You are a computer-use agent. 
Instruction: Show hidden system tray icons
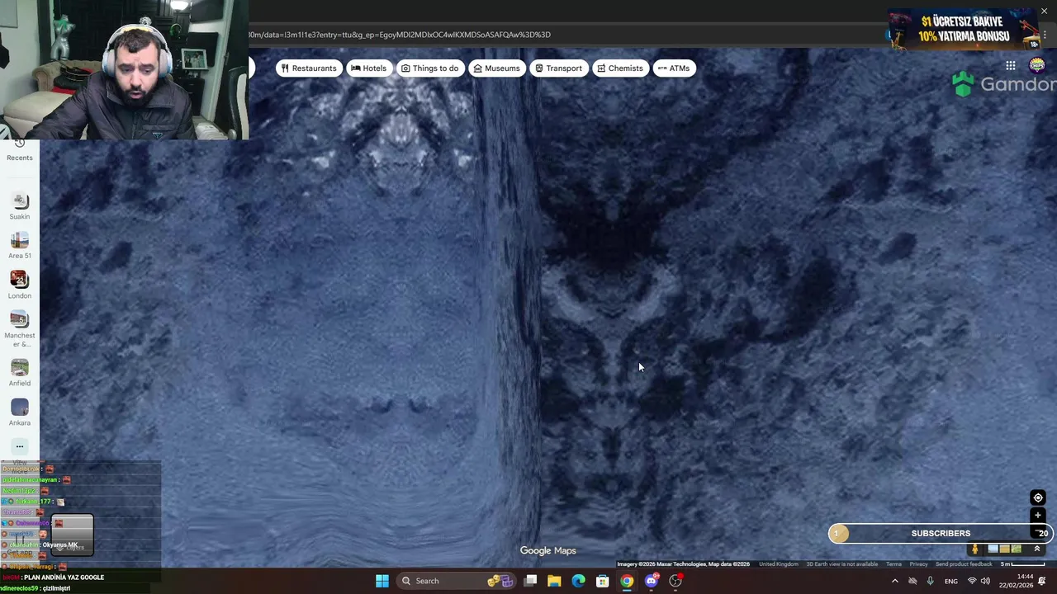click(x=894, y=581)
